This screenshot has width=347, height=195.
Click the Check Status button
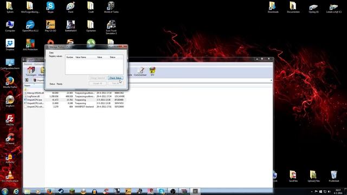[x=115, y=78]
